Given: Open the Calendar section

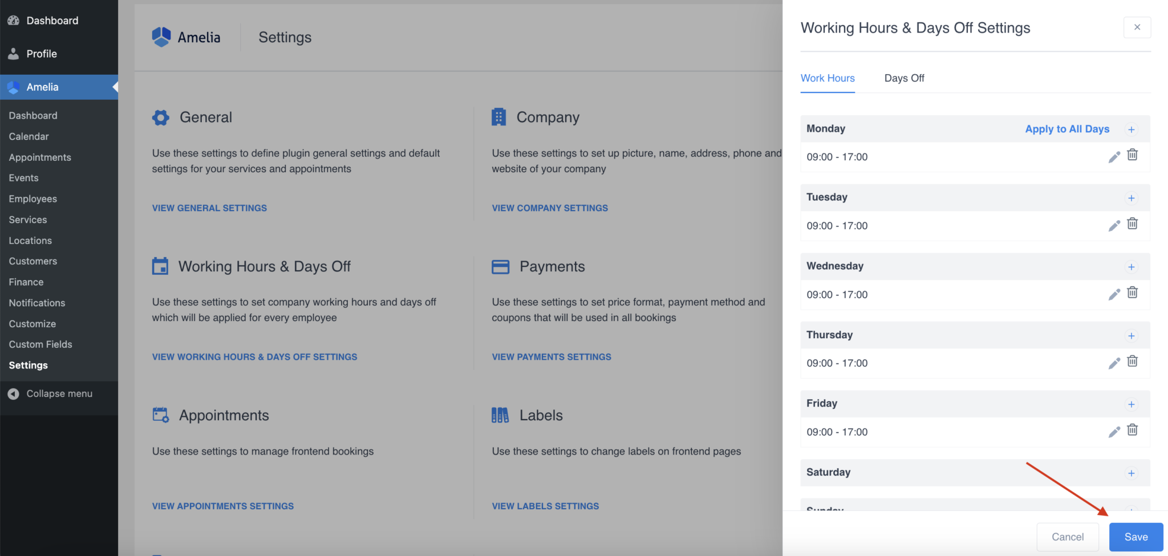Looking at the screenshot, I should pyautogui.click(x=28, y=136).
